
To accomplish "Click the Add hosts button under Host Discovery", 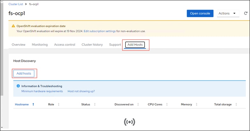I will (24, 73).
